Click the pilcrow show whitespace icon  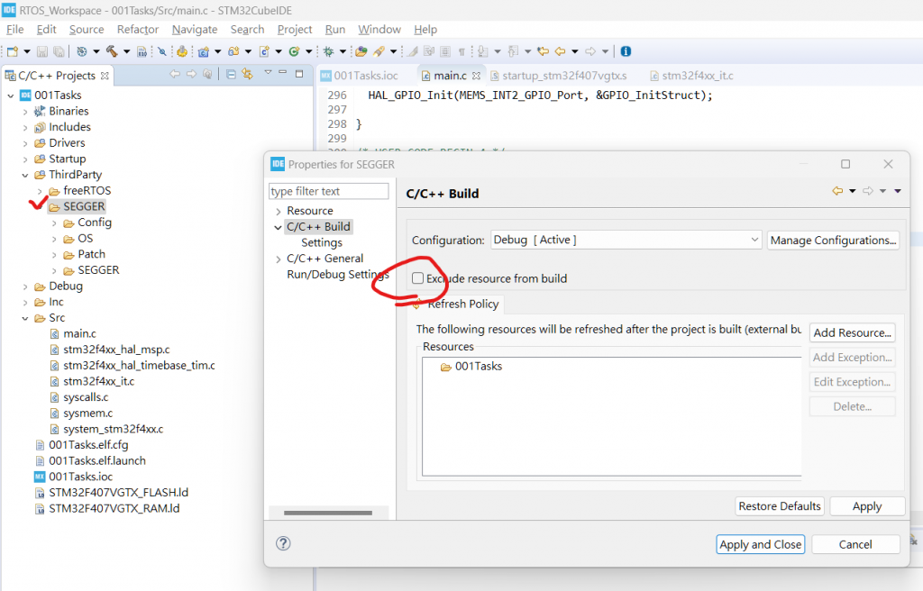pyautogui.click(x=461, y=51)
